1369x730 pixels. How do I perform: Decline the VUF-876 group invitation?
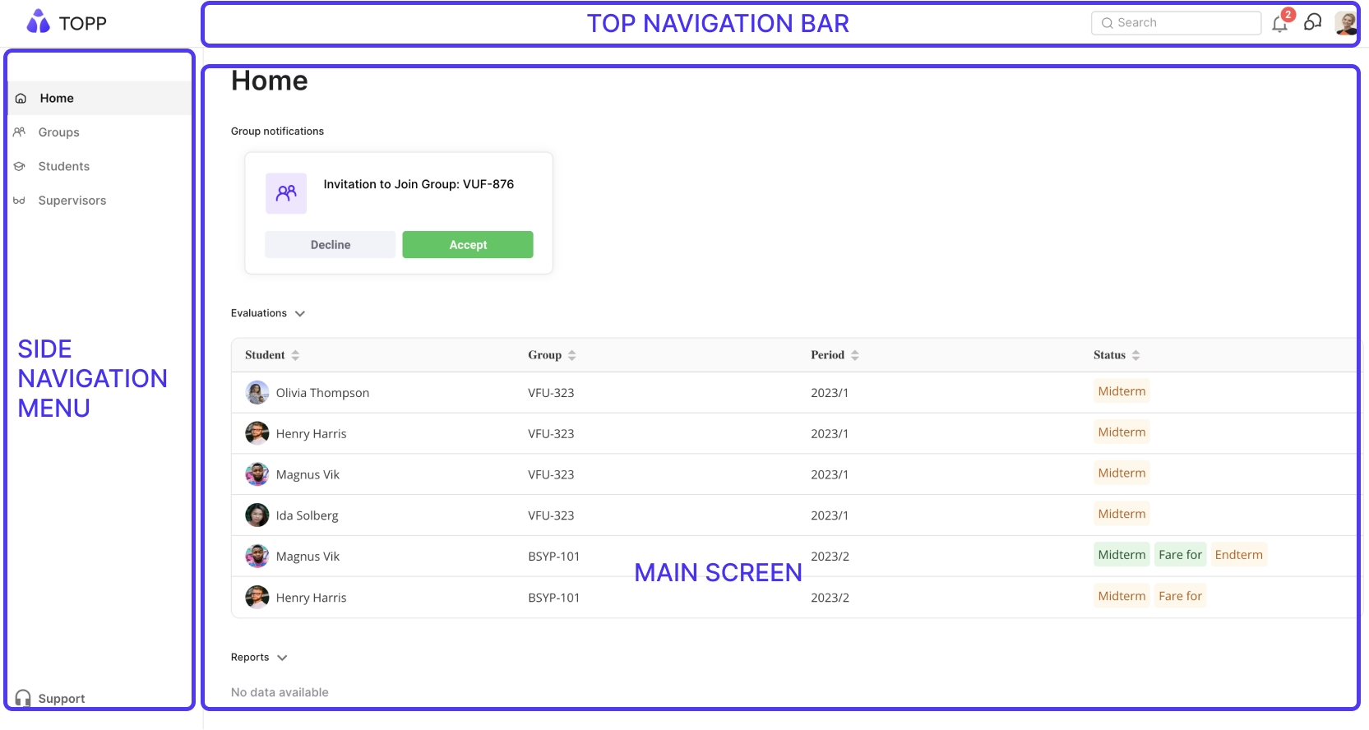[330, 245]
